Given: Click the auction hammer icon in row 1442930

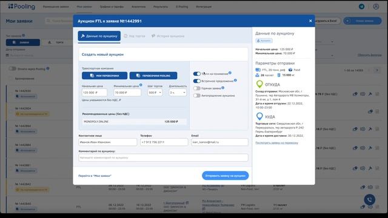Looking at the screenshot, I should 370,94.
